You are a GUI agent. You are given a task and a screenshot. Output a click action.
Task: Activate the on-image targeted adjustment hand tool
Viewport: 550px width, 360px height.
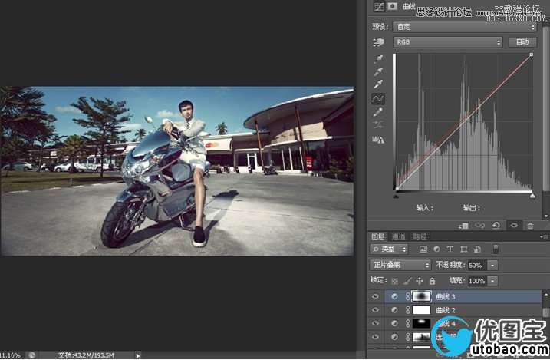coord(379,42)
